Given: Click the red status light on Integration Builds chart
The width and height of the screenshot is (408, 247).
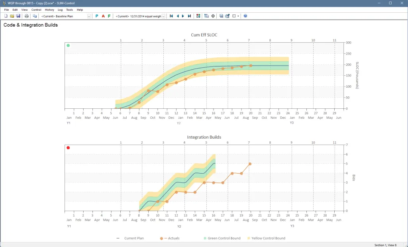Looking at the screenshot, I should [68, 148].
